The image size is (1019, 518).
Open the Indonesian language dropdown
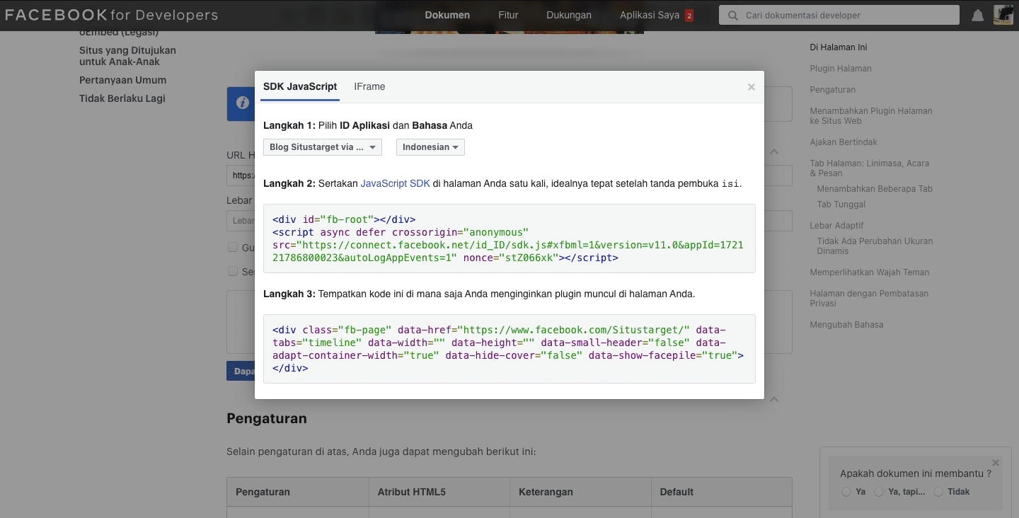[430, 147]
